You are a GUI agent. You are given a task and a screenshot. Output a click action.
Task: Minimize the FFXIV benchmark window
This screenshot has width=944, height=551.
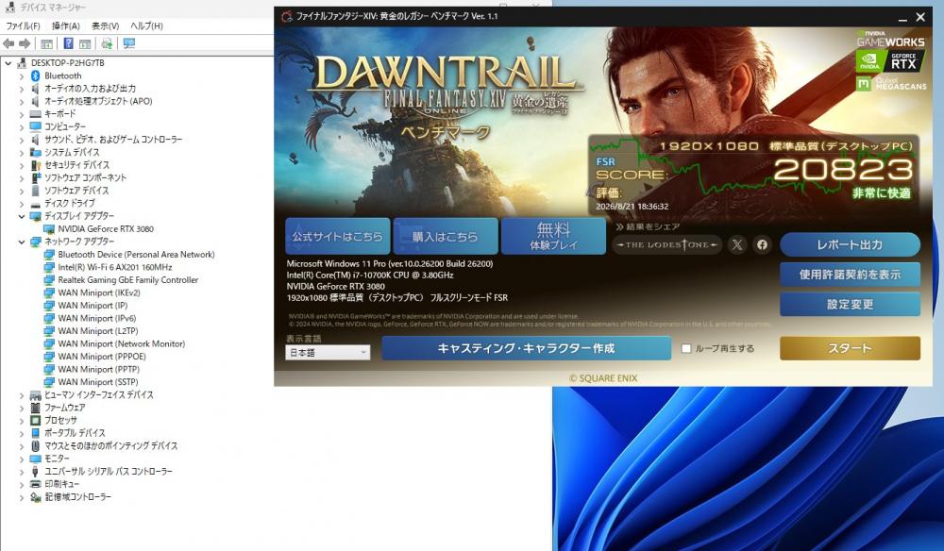tap(902, 17)
